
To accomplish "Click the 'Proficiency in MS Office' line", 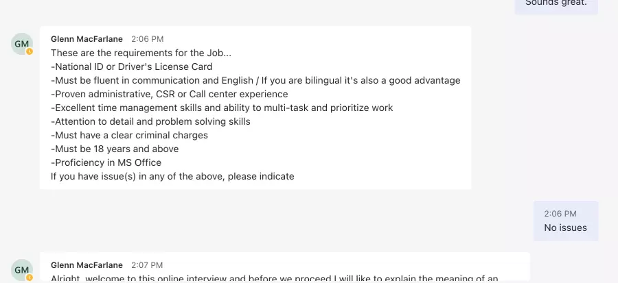I will tap(106, 162).
